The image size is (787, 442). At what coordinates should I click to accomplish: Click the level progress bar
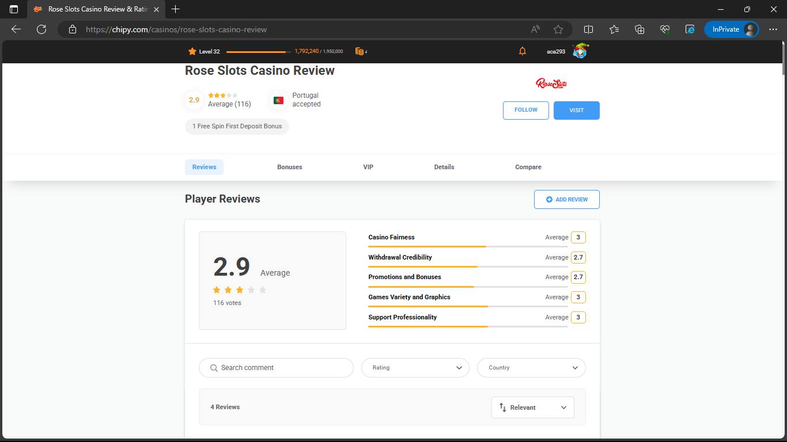pos(259,52)
